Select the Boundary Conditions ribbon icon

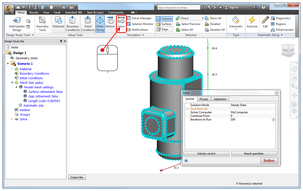point(72,24)
